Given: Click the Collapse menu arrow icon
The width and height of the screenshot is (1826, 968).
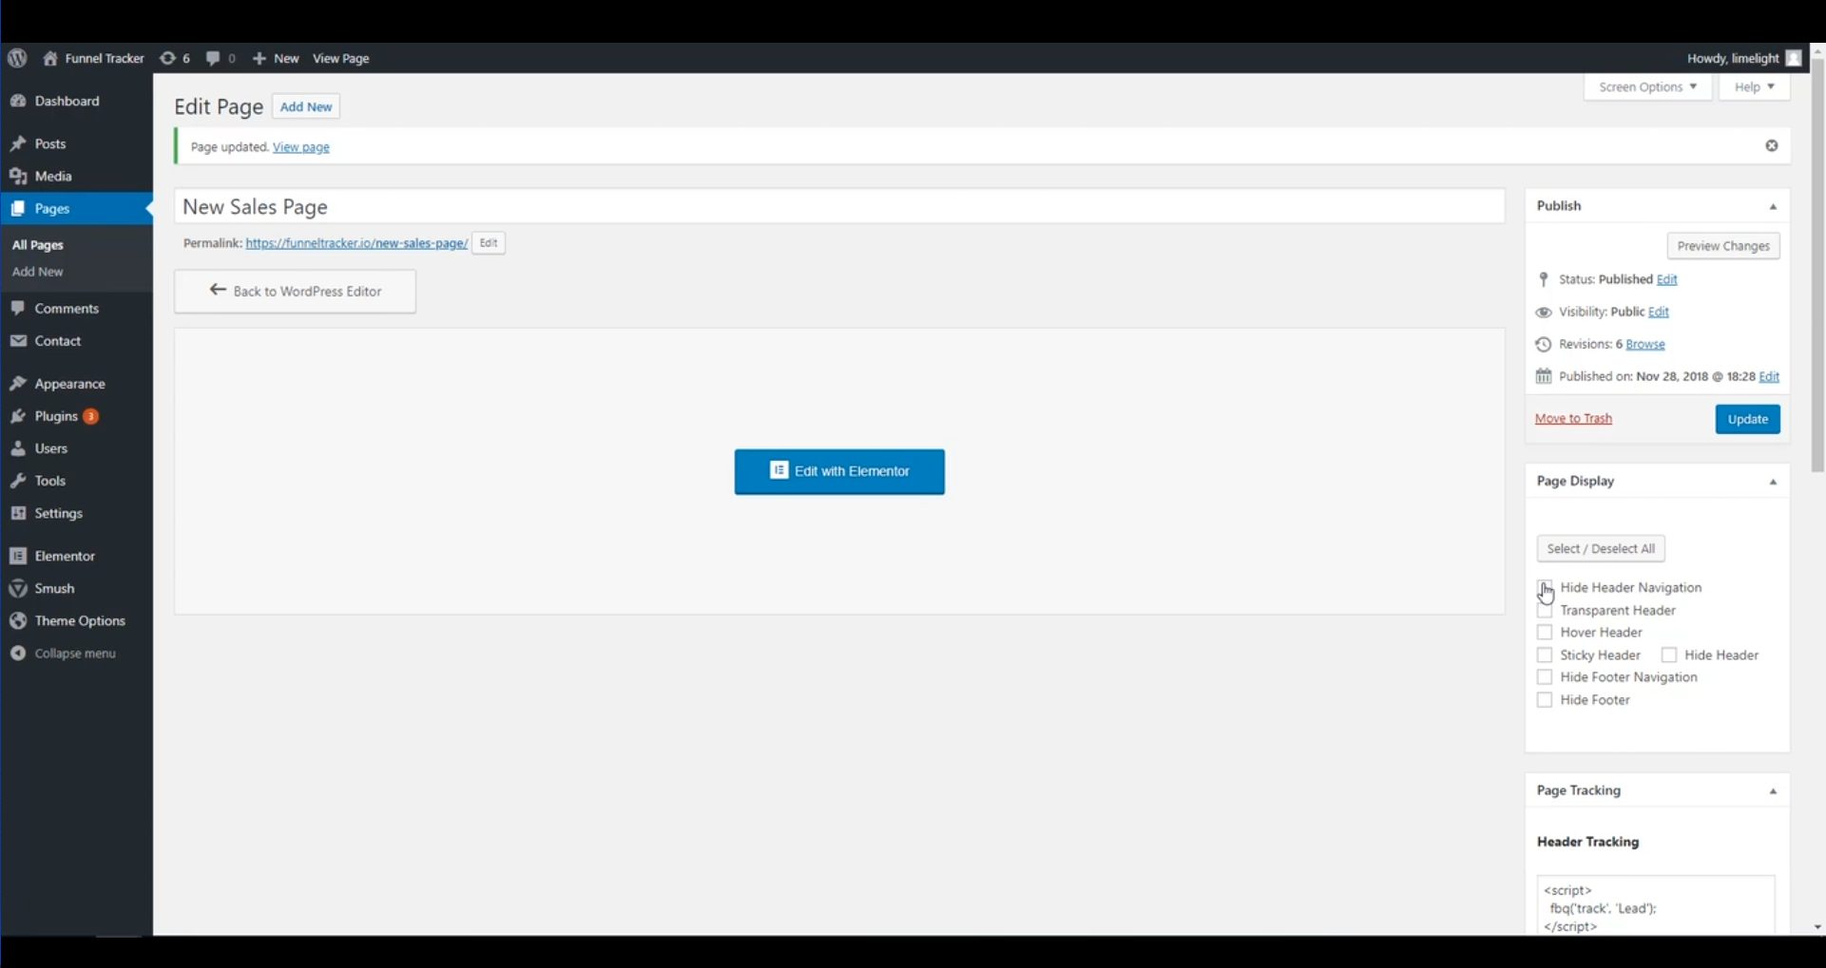Looking at the screenshot, I should pos(18,654).
